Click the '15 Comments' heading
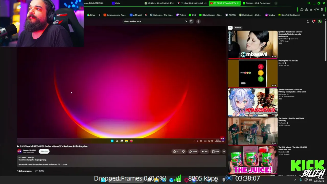327x184 pixels. coord(24,171)
